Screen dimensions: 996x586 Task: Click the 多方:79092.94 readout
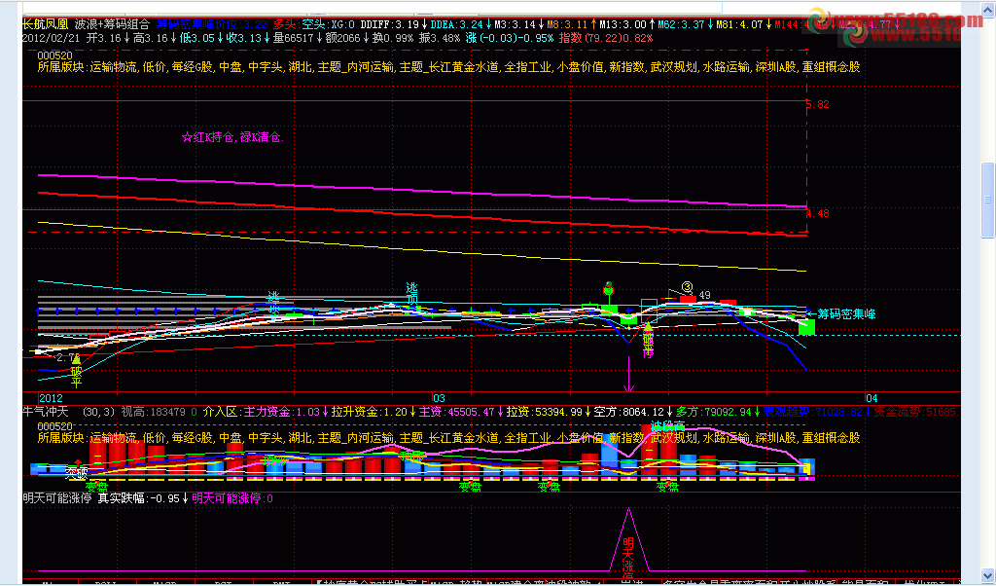point(714,412)
